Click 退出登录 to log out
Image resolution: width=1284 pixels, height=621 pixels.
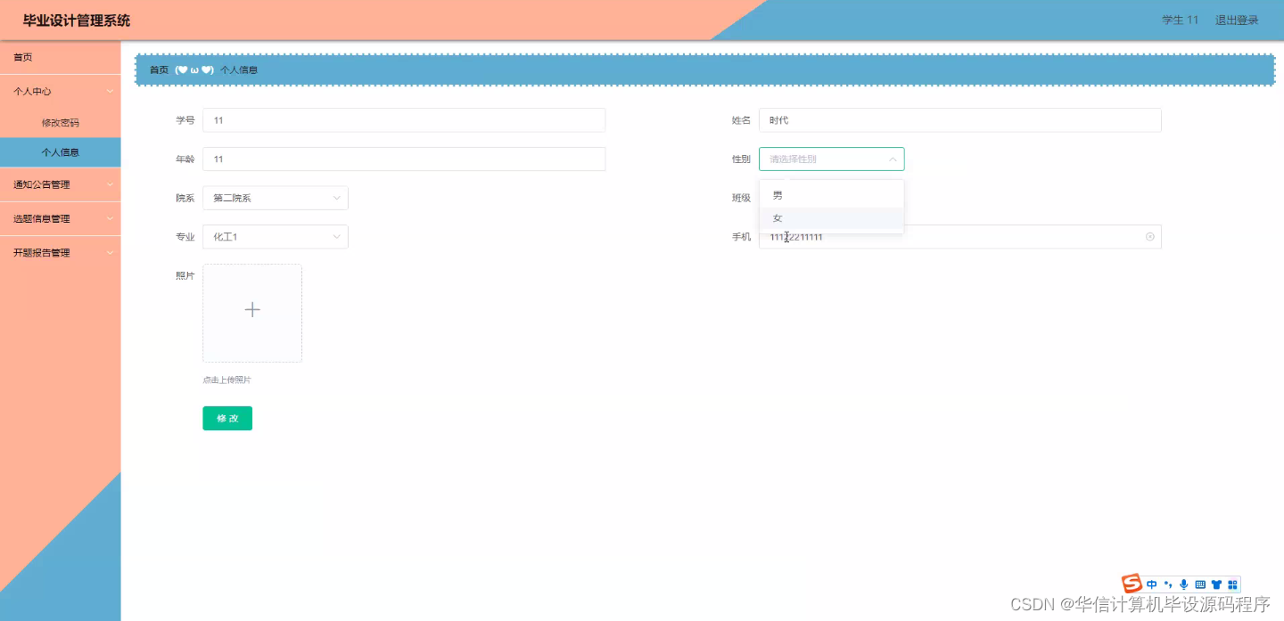pos(1236,19)
